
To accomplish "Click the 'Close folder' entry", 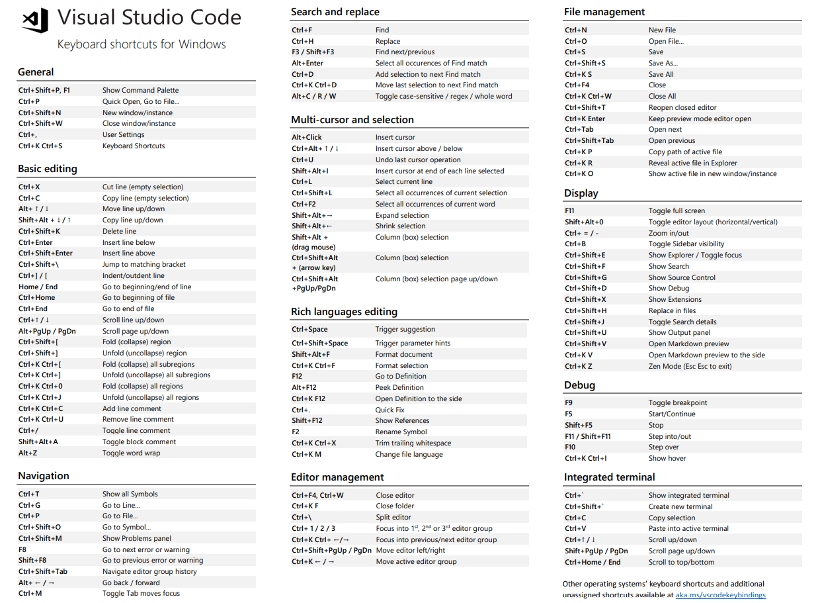I will click(x=395, y=506).
